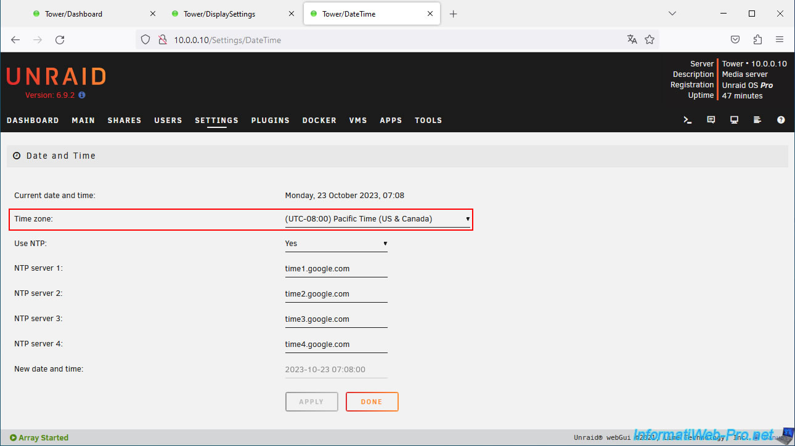
Task: Click the NTP server 3 field
Action: click(336, 319)
